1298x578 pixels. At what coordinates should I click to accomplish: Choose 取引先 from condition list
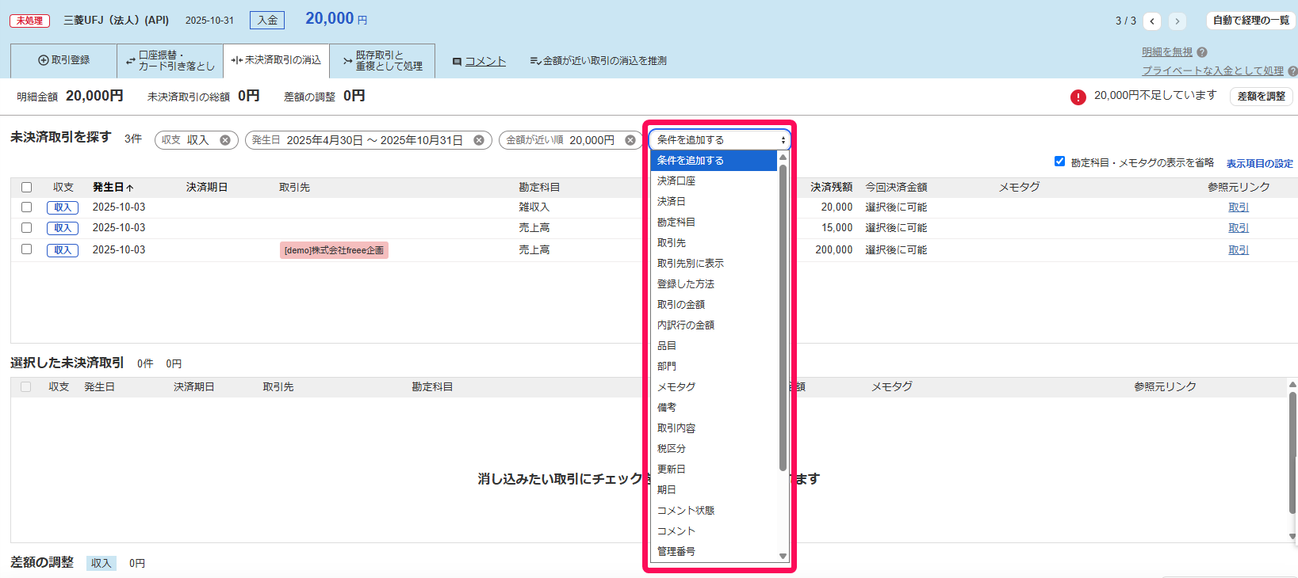[714, 243]
